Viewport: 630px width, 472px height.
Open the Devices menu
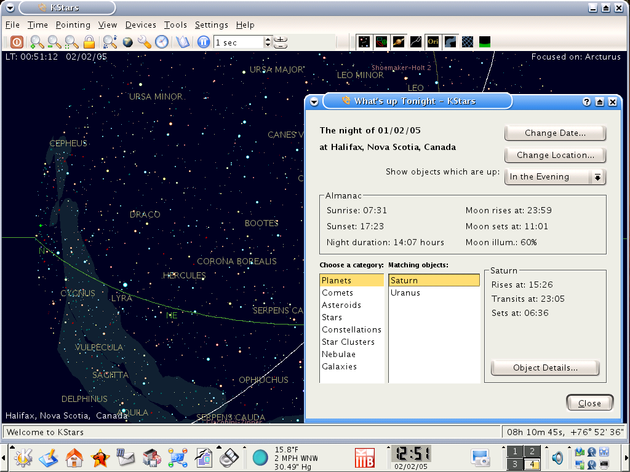point(140,25)
